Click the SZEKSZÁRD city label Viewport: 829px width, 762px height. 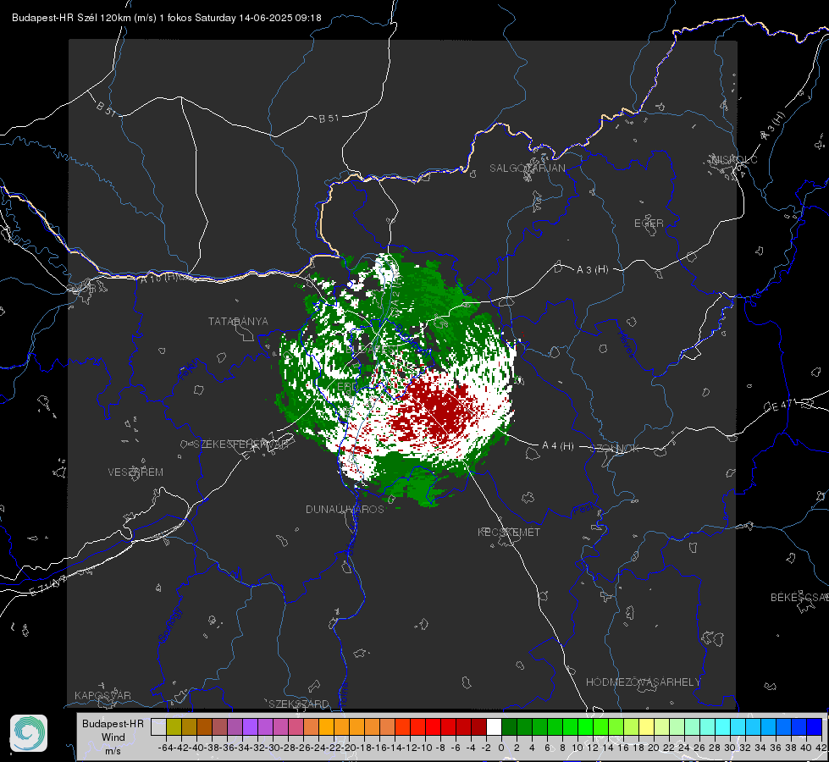(x=299, y=704)
